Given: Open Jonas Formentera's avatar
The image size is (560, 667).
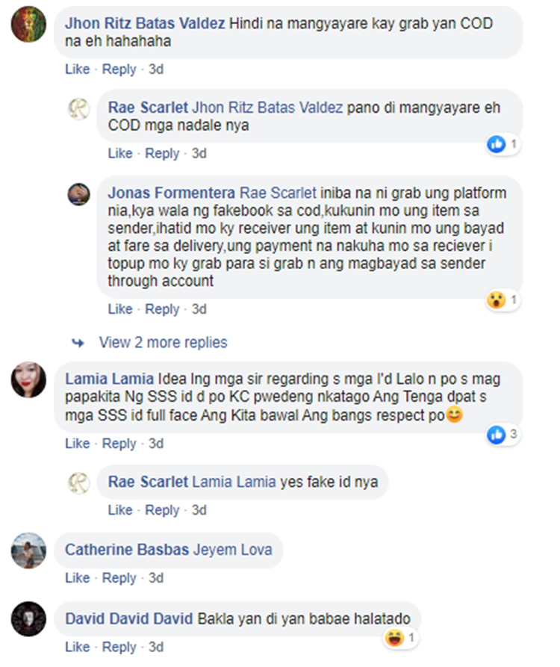Looking at the screenshot, I should point(79,194).
